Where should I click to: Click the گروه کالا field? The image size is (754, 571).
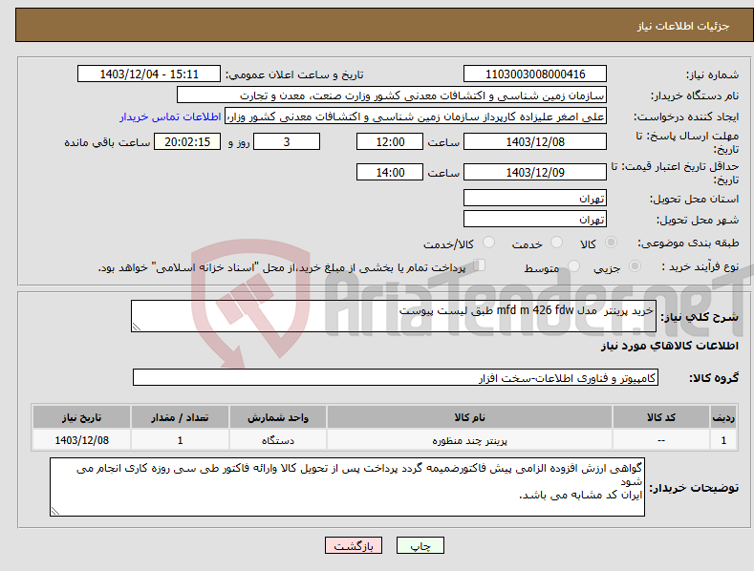click(x=396, y=378)
